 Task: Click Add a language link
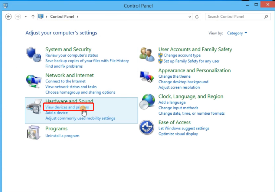pos(172,102)
